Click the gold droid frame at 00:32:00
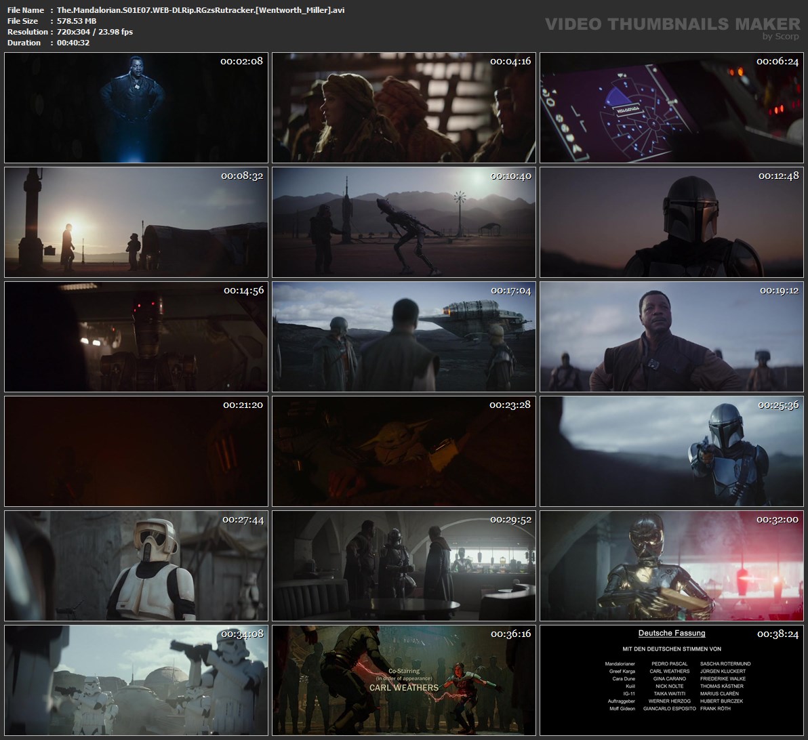808x740 pixels. 672,566
